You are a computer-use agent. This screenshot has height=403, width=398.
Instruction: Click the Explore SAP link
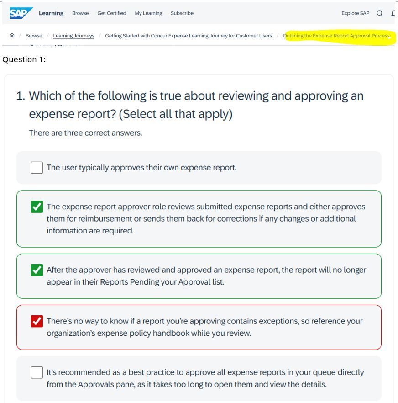[355, 13]
